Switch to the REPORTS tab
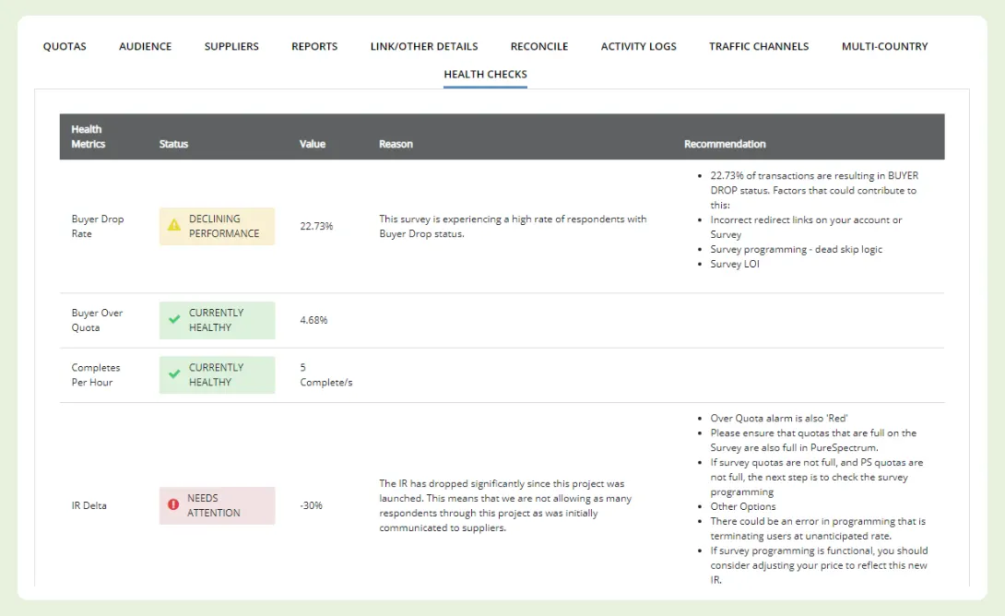This screenshot has width=1005, height=616. [x=314, y=46]
